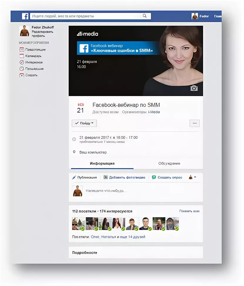Open past events clock icon
Screen dimensions: 244x286
click(x=22, y=69)
